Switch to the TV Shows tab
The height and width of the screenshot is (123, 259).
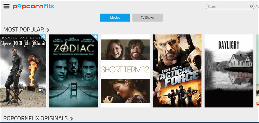coord(148,18)
